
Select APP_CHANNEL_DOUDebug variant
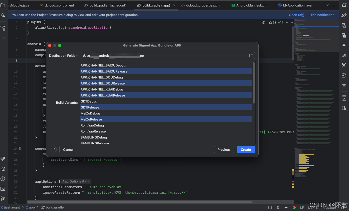pyautogui.click(x=166, y=77)
